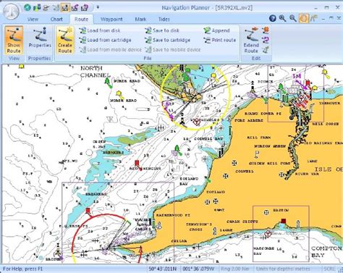The image size is (343, 273).
Task: Click the green globe icon in quick access toolbar
Action: pyautogui.click(x=27, y=8)
